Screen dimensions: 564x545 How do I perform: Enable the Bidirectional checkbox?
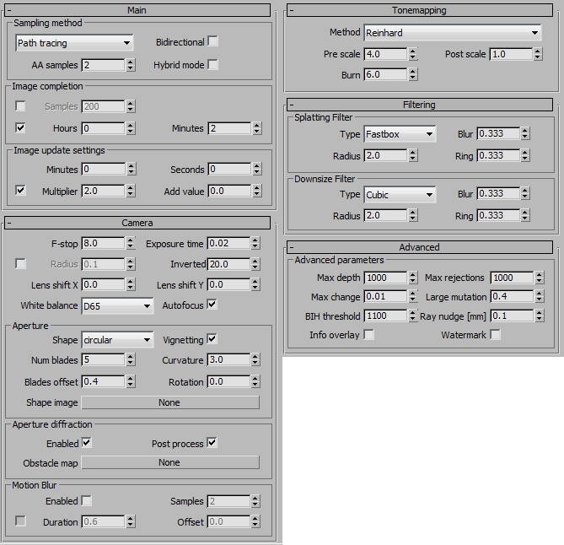click(212, 41)
